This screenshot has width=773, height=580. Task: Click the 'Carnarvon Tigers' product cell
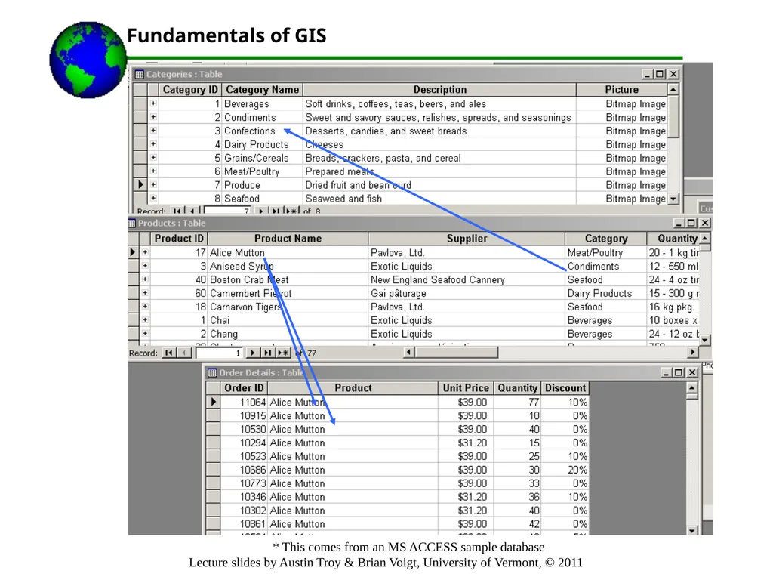pos(288,307)
